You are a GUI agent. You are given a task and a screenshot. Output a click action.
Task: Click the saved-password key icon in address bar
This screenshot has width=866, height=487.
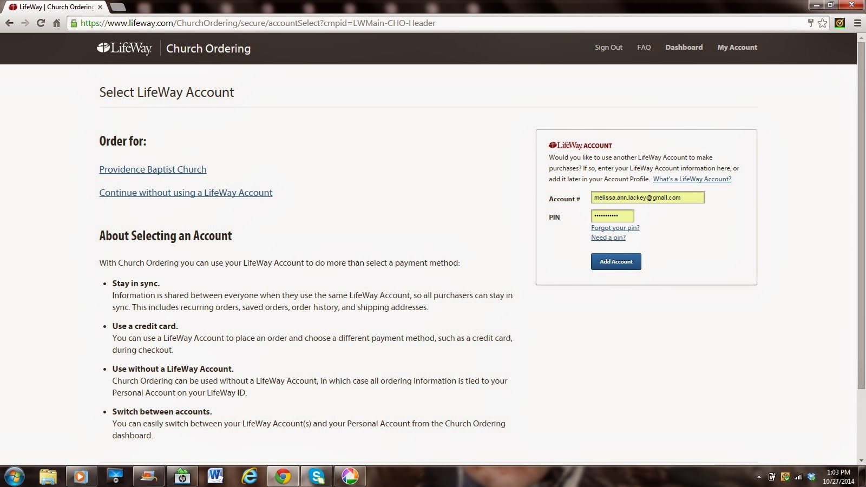(810, 23)
